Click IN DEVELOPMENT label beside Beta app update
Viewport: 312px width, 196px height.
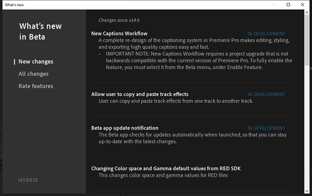coord(266,128)
